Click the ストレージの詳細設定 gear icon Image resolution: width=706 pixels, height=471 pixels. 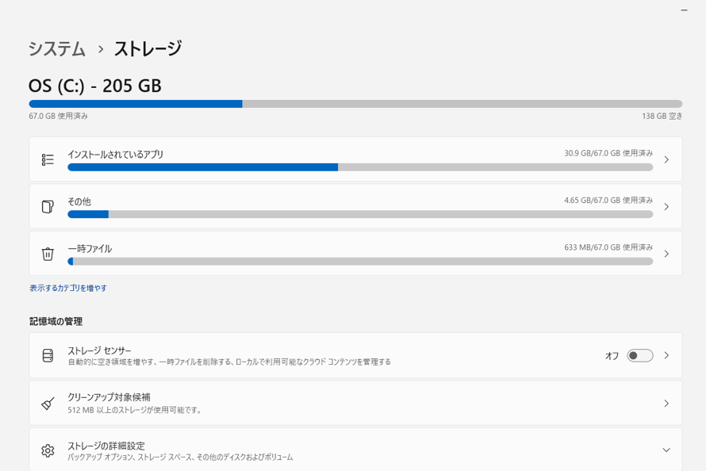tap(48, 450)
